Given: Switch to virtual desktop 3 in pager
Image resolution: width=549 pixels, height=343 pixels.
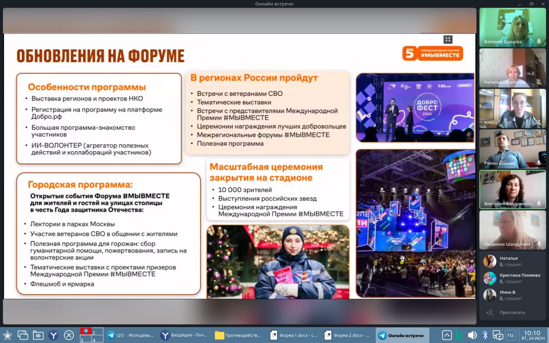Looking at the screenshot, I should pyautogui.click(x=86, y=339).
